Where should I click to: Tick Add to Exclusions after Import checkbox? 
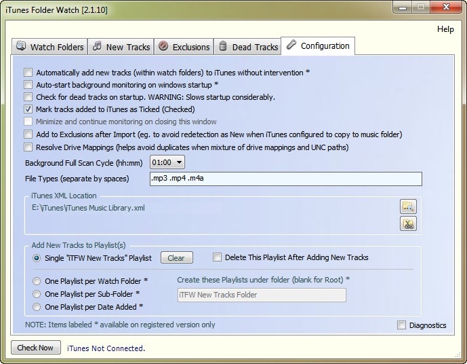tap(28, 134)
